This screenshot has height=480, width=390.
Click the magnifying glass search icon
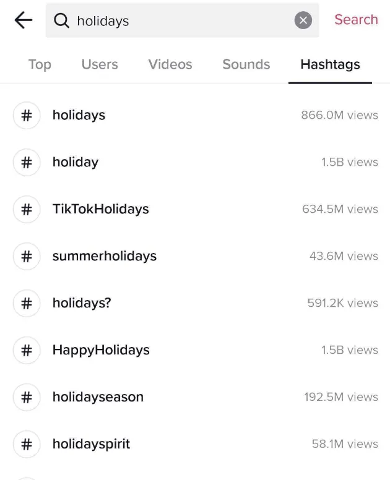61,21
